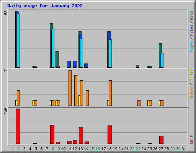The height and width of the screenshot is (153, 196).
Task: Select the orange Sites bar for day 23
Action: [x=139, y=103]
